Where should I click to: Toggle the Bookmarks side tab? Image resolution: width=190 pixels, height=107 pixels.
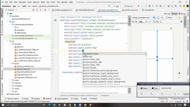click(x=2, y=75)
